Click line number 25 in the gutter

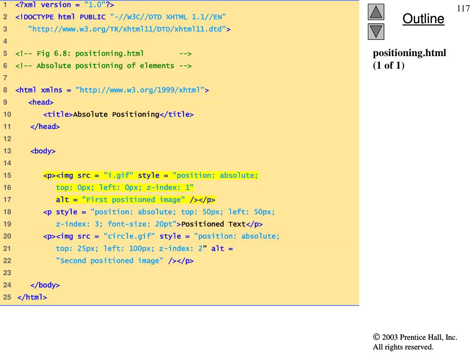coord(7,297)
